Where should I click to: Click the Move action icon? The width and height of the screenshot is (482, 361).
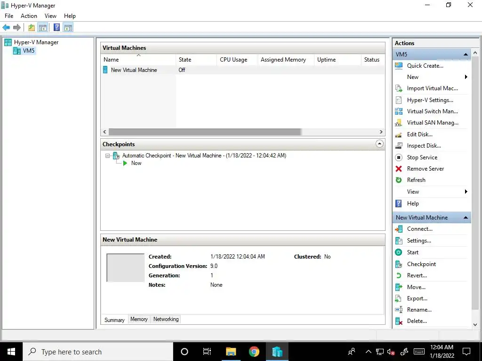(399, 287)
